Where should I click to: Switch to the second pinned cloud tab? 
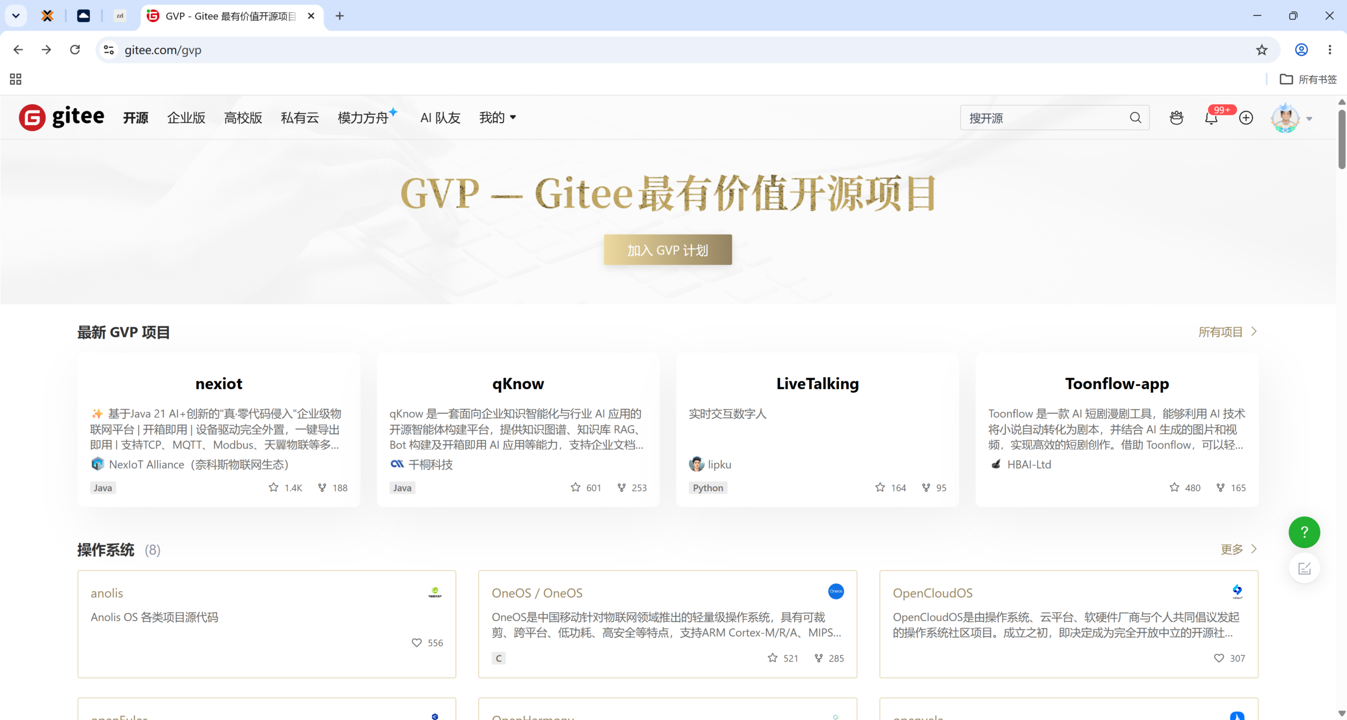tap(84, 16)
